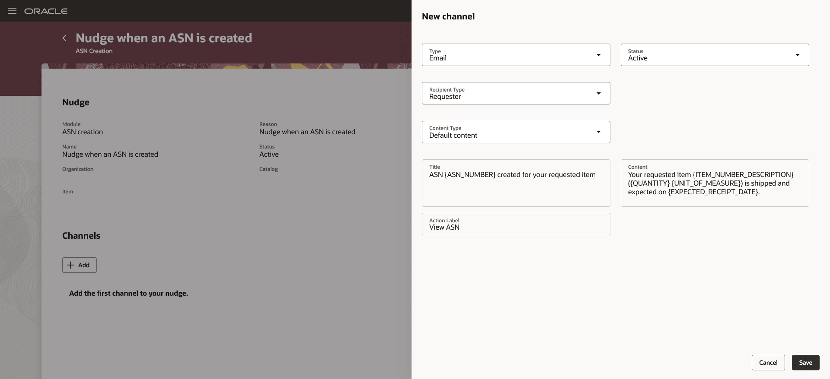Click the Nudge section heading
The width and height of the screenshot is (830, 379).
tap(76, 102)
